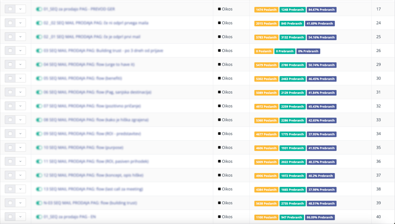Click the 86.09% Prebranih blue badge

320,218
